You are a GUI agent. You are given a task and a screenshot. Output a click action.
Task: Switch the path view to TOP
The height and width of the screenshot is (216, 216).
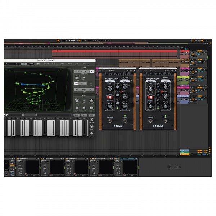click(77, 89)
